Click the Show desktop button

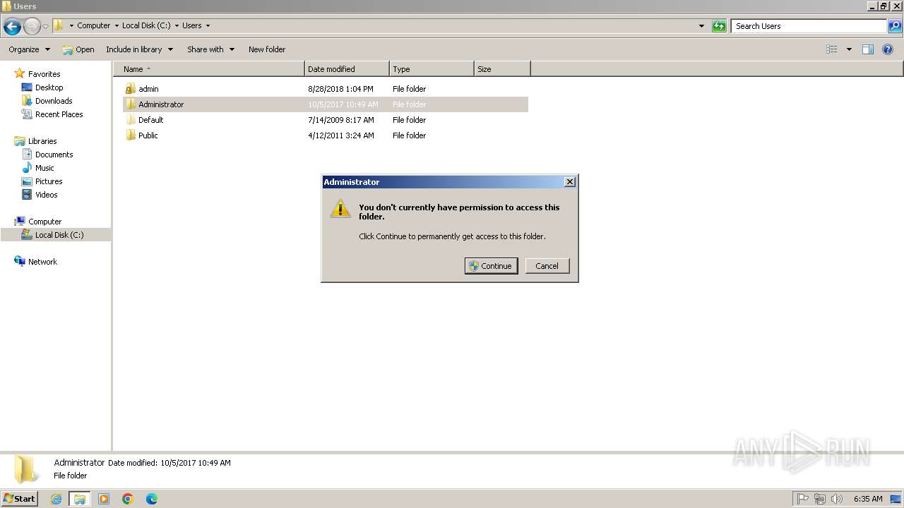896,499
